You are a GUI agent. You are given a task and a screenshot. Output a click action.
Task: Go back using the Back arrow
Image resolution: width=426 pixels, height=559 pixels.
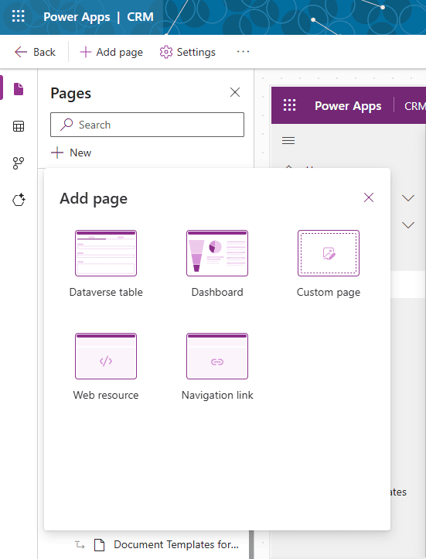(35, 52)
